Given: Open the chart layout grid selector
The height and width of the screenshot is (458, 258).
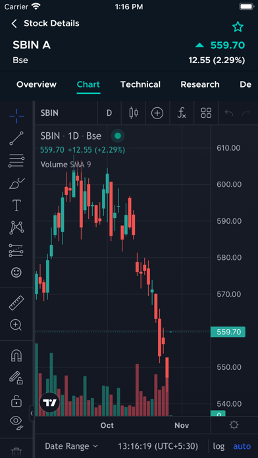Looking at the screenshot, I should pyautogui.click(x=206, y=113).
